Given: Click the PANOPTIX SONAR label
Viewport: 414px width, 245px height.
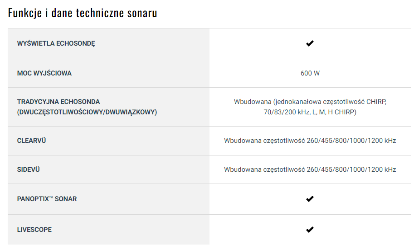Looking at the screenshot, I should (x=47, y=199).
